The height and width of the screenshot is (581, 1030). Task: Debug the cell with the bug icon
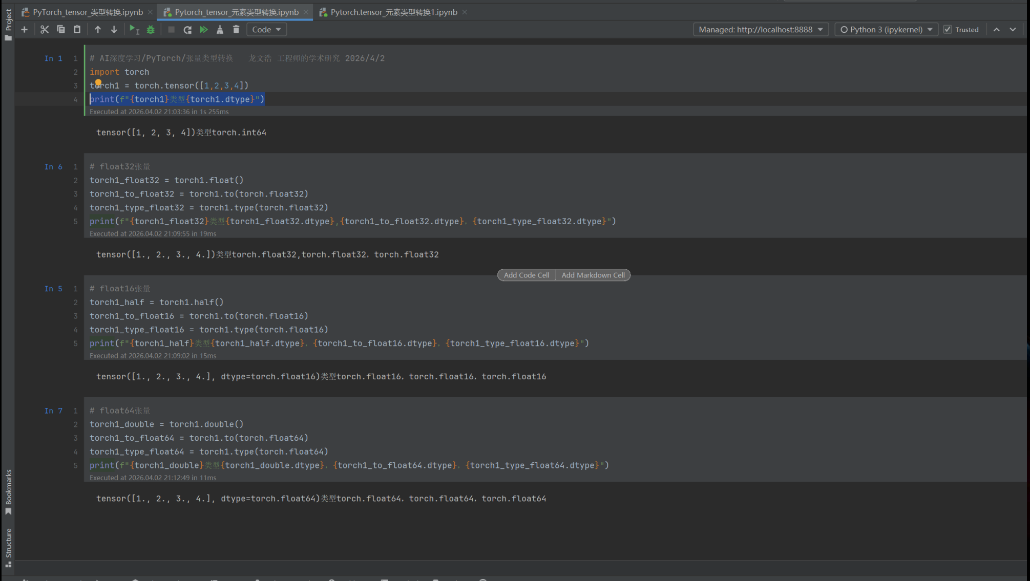click(151, 30)
